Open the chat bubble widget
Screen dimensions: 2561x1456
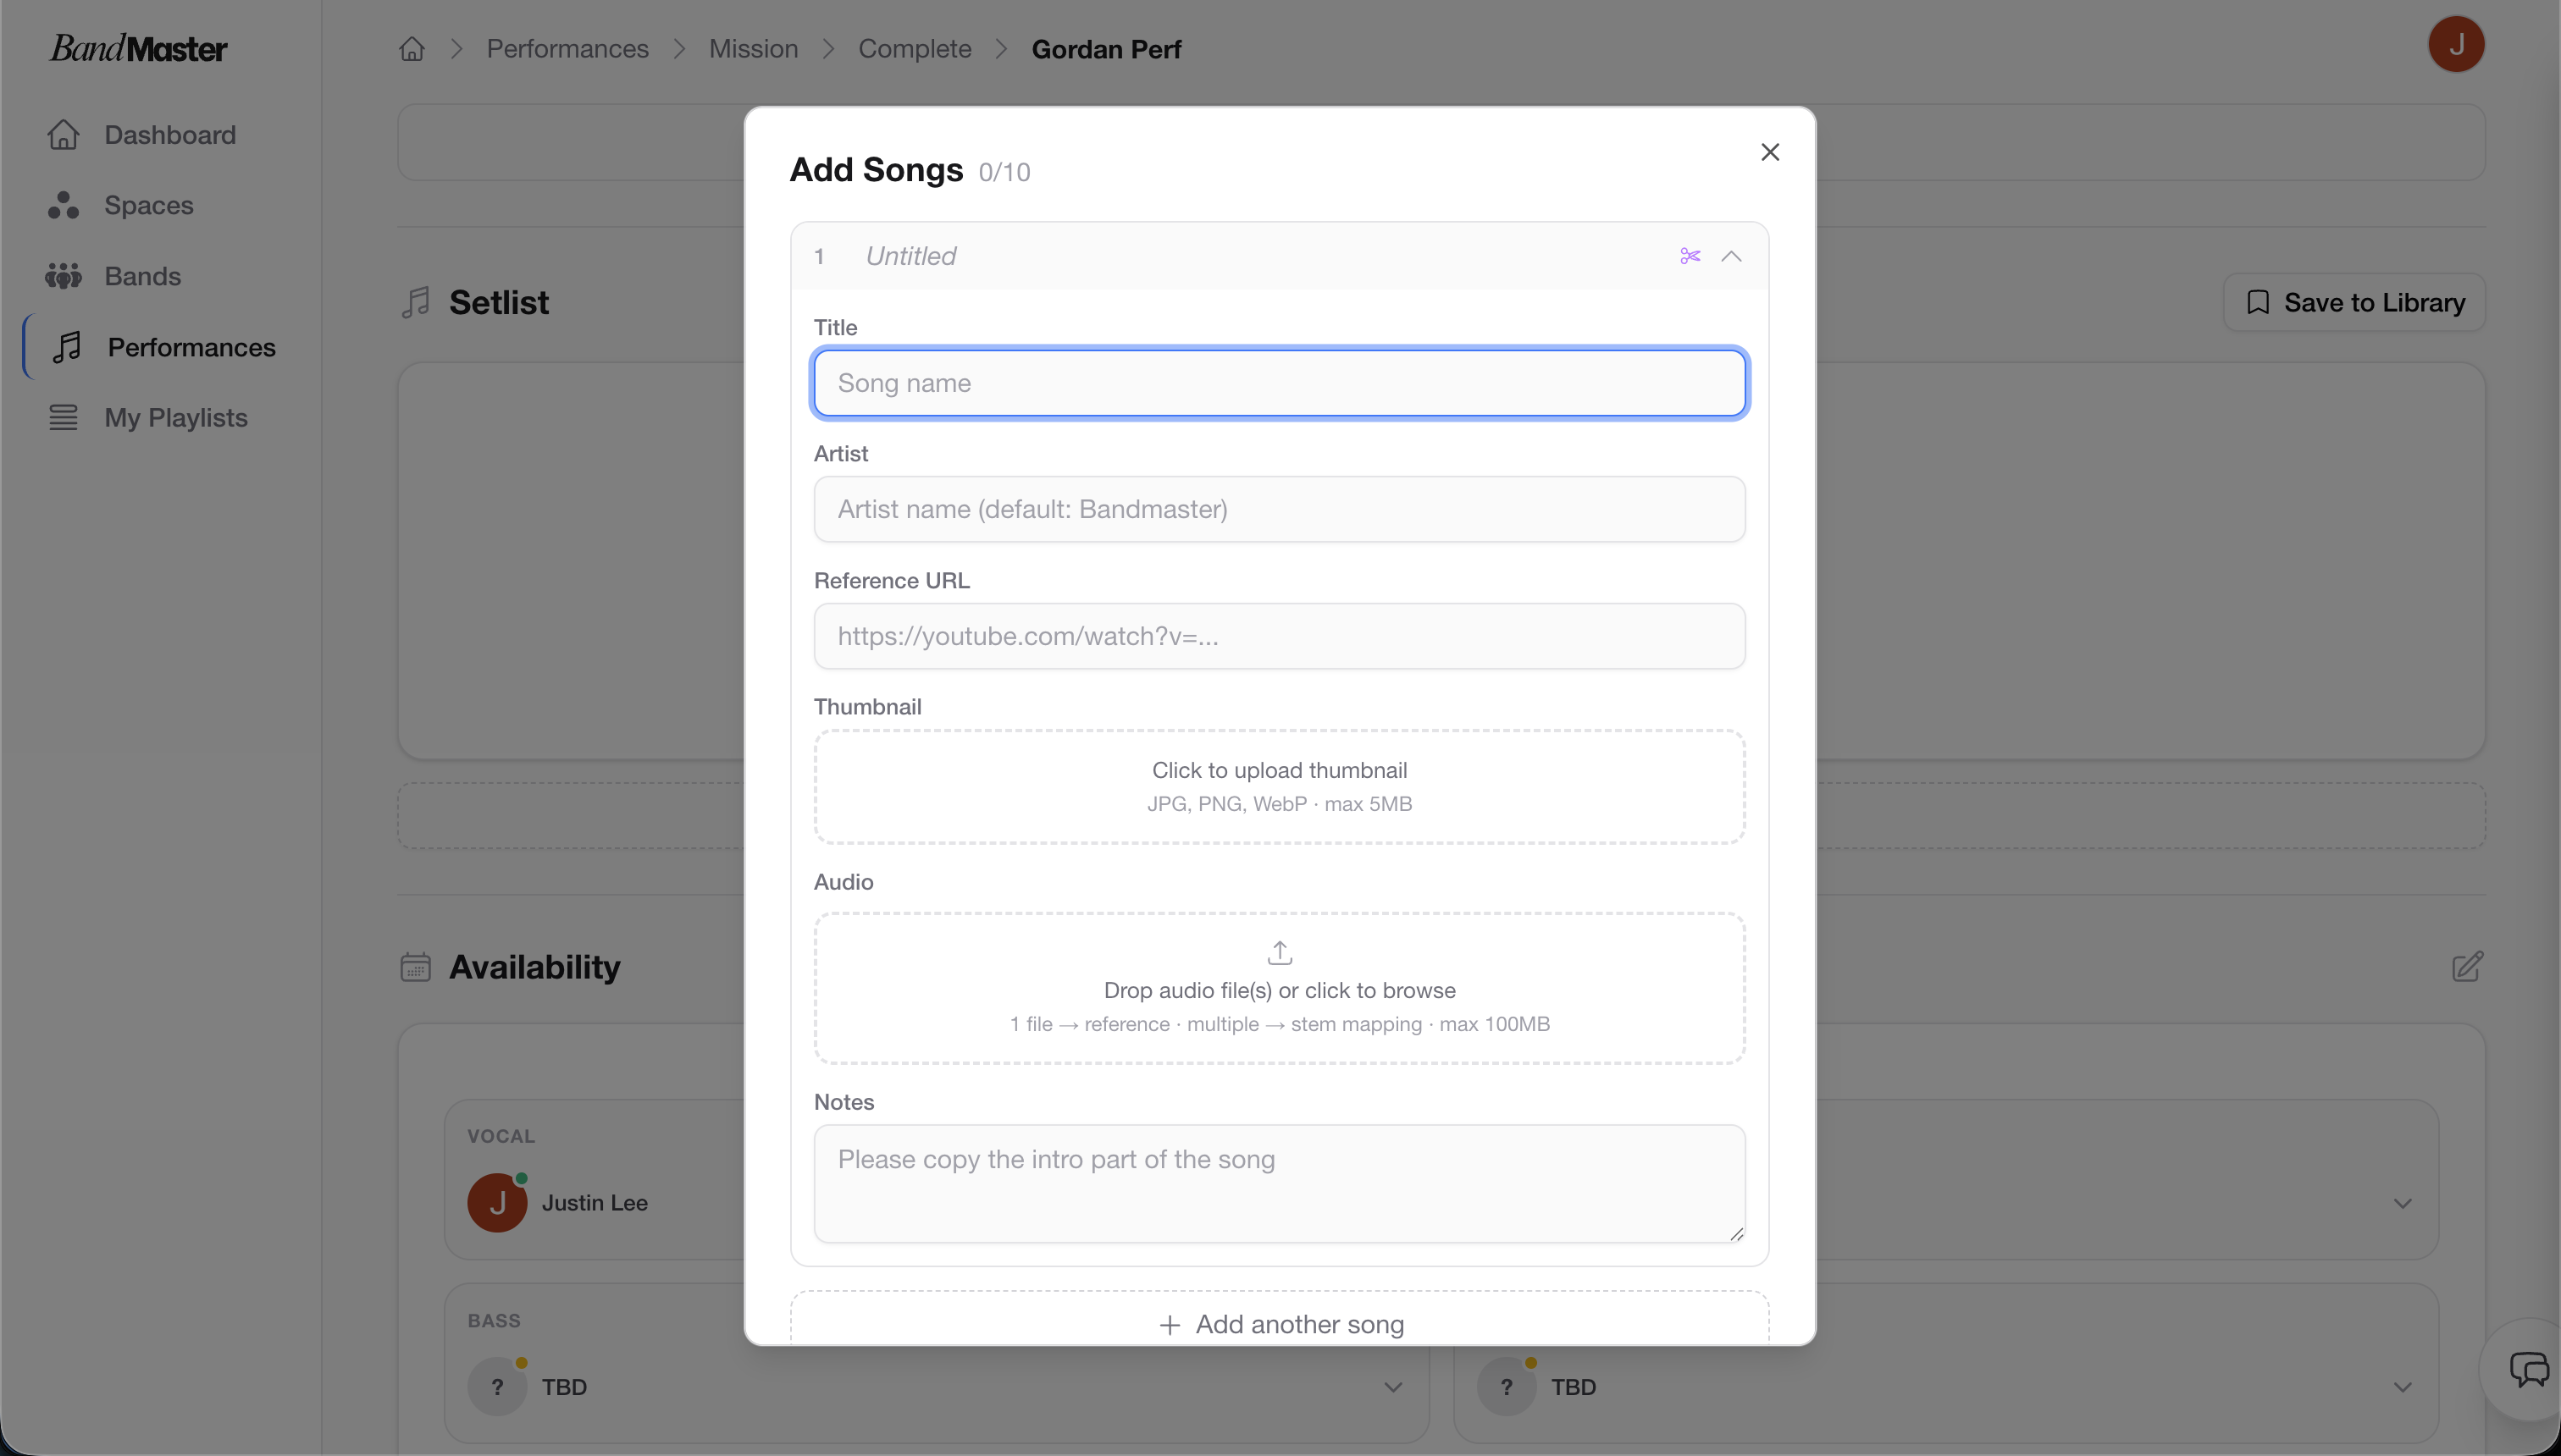[x=2528, y=1369]
